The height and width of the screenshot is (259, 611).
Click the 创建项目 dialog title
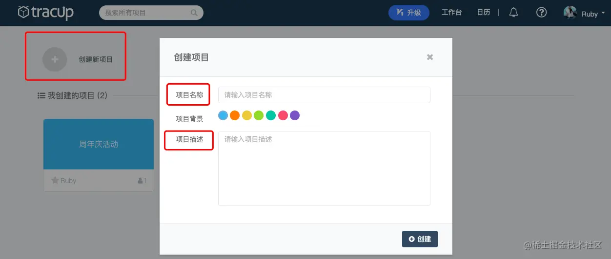191,57
